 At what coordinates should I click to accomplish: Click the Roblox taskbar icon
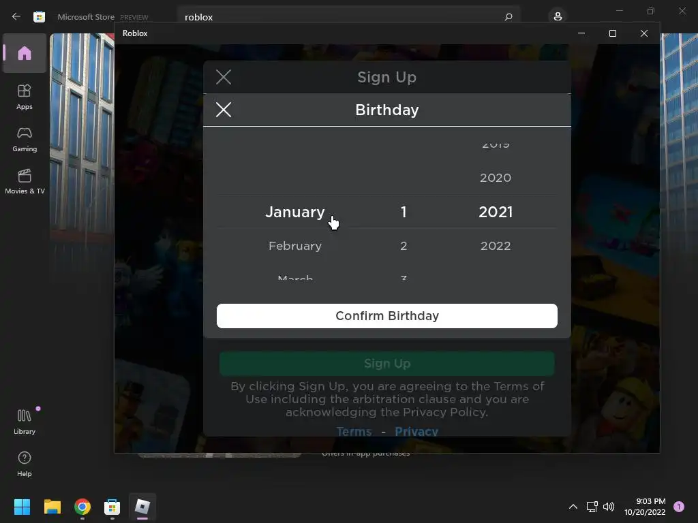142,507
